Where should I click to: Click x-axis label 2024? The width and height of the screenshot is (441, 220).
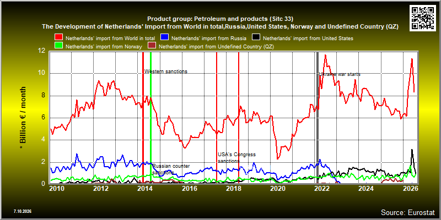click(366, 188)
